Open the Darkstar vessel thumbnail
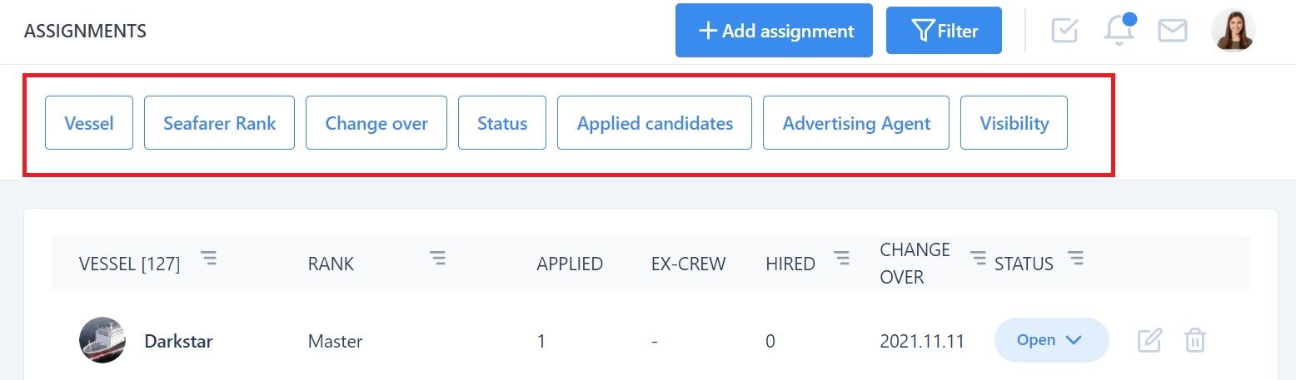The height and width of the screenshot is (380, 1296). point(102,340)
